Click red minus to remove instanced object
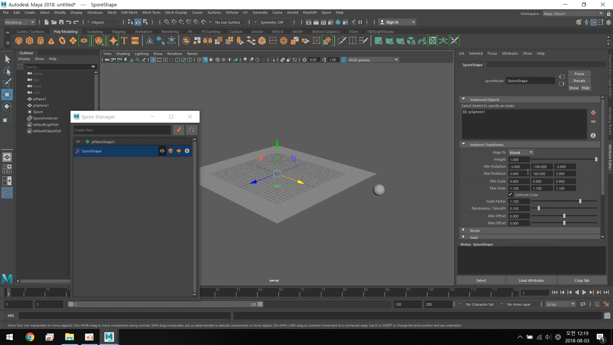613x345 pixels. [593, 121]
